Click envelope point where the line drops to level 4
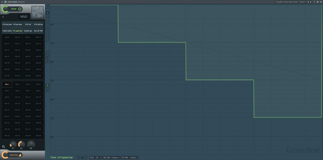The height and width of the screenshot is (160, 323). click(x=186, y=80)
